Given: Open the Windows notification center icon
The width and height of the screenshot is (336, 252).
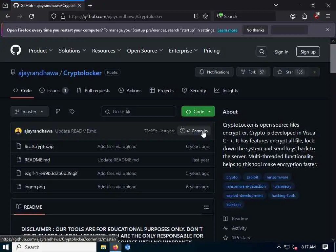Looking at the screenshot, I should pos(325,247).
